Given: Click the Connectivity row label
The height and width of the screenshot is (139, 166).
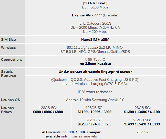Looking at the screenshot, I should [12, 59].
